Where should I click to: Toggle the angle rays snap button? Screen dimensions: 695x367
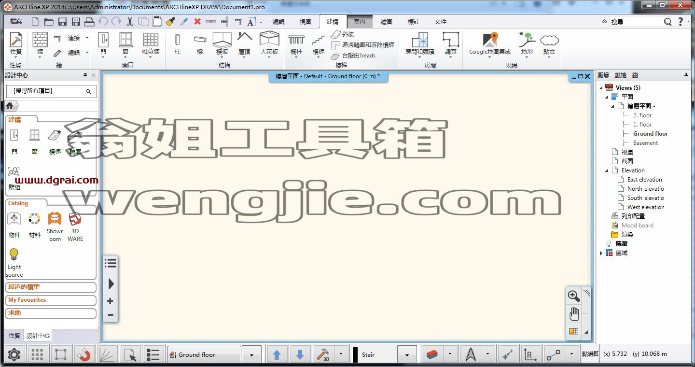click(x=107, y=355)
